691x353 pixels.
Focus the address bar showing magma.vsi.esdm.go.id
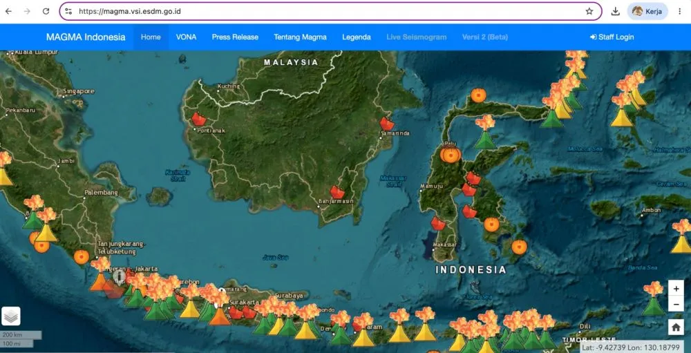tap(330, 12)
